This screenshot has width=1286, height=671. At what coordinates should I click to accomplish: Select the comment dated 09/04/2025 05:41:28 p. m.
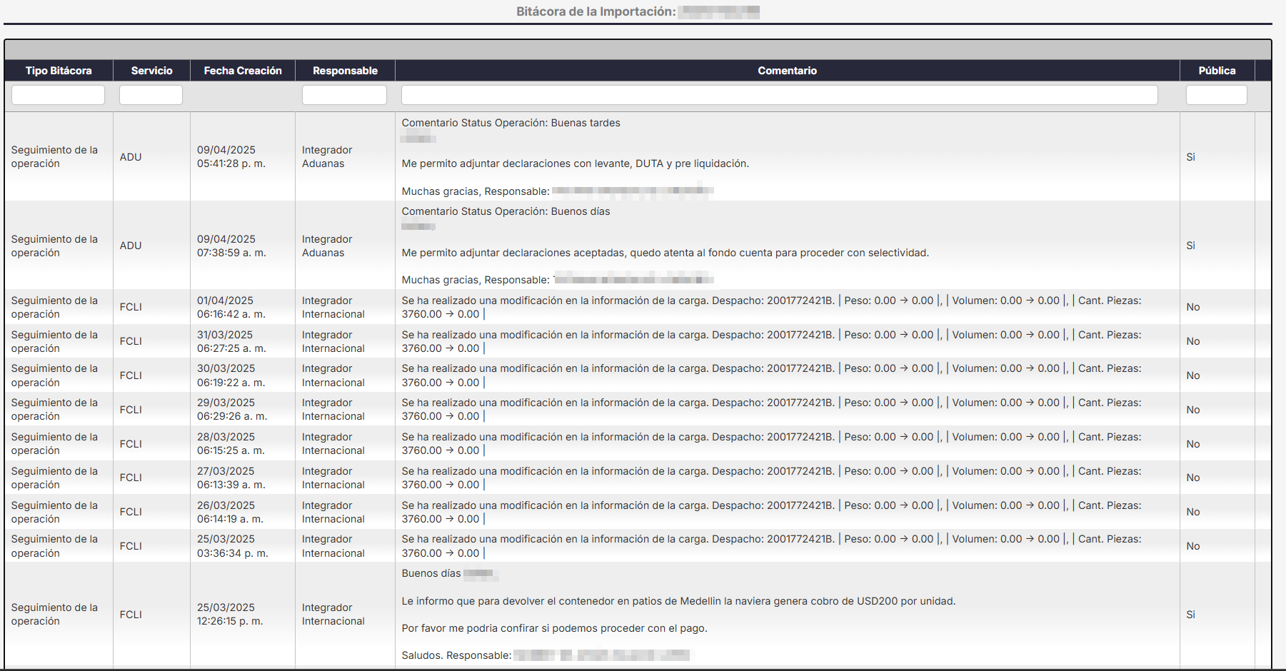tap(575, 163)
